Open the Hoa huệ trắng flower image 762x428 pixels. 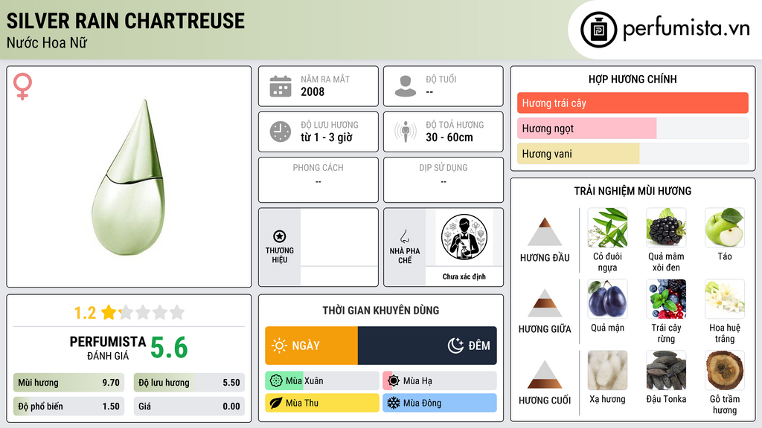coord(725,299)
